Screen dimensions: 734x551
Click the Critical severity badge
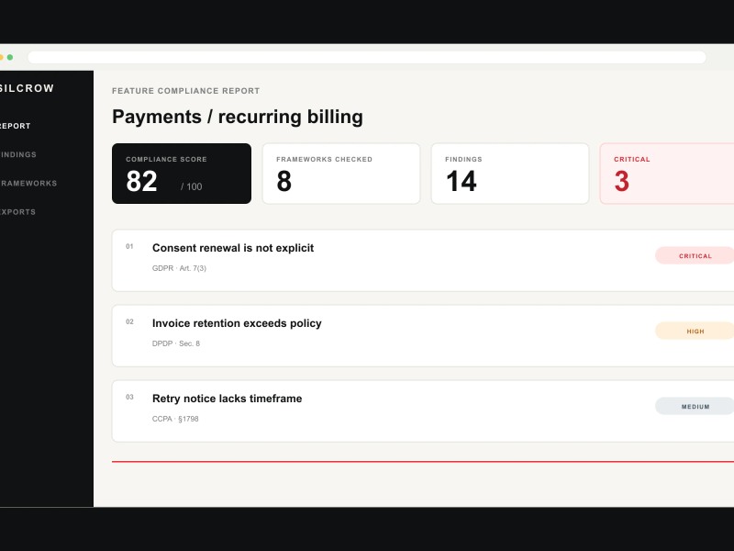(x=695, y=256)
